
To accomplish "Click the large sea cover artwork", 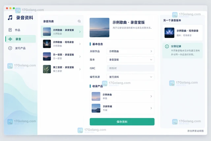I will point(100,27).
